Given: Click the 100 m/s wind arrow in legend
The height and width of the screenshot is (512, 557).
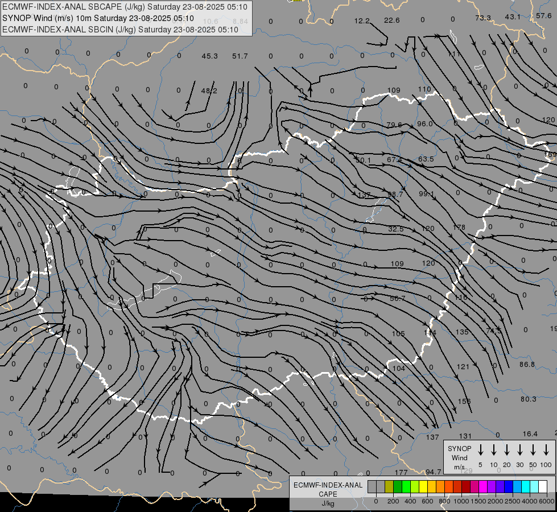Looking at the screenshot, I should pos(546,450).
